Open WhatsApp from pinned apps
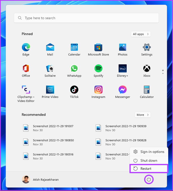 (x=74, y=71)
